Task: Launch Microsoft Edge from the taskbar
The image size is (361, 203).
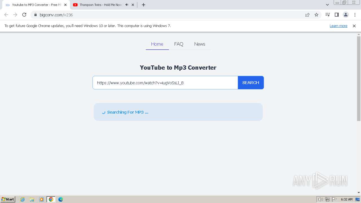Action: pyautogui.click(x=61, y=199)
